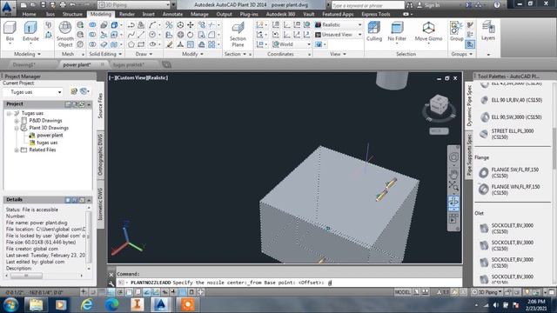Click the Solid Subtract tool

click(92, 35)
